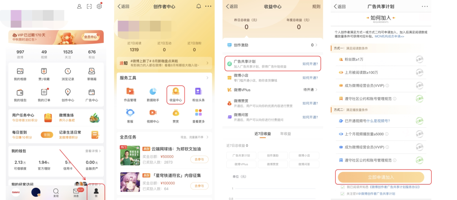457x200 pixels.
Task: Tap 如何开通? for 微博赞赏 row
Action: tap(310, 103)
